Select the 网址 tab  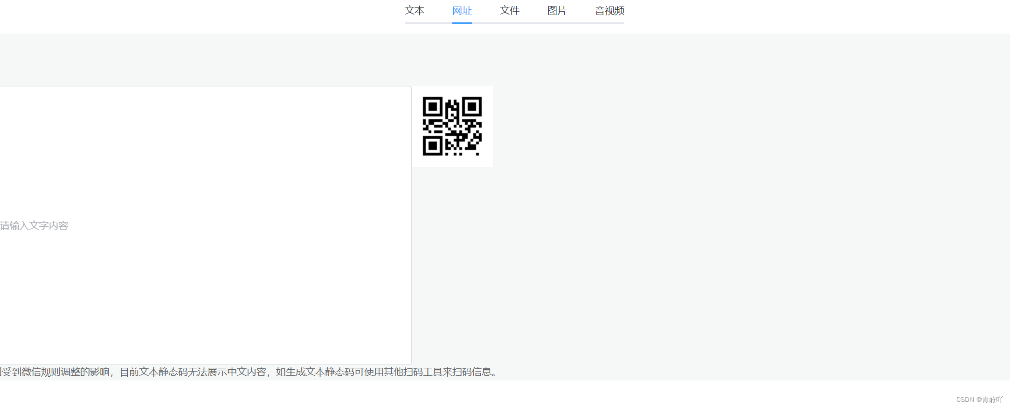[462, 11]
